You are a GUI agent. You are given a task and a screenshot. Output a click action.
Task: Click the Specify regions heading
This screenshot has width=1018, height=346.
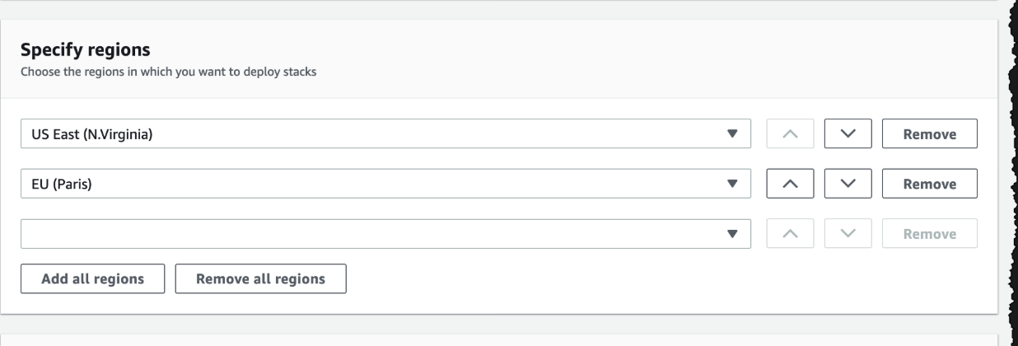pyautogui.click(x=79, y=51)
